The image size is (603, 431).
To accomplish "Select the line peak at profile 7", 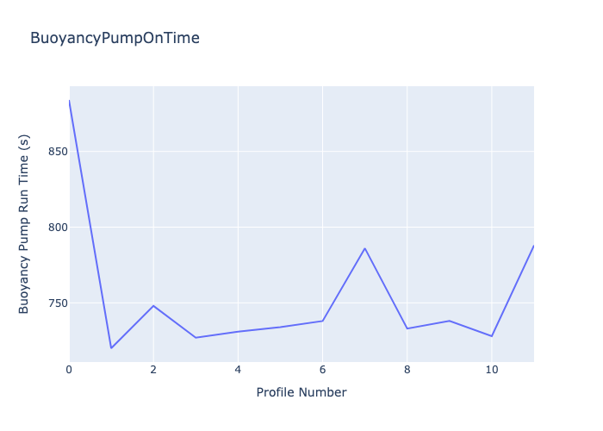I will (x=364, y=248).
